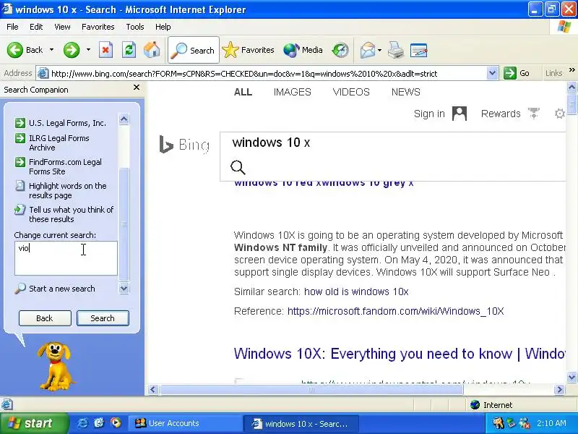Click the green Forward arrow icon
The height and width of the screenshot is (434, 578).
click(72, 50)
